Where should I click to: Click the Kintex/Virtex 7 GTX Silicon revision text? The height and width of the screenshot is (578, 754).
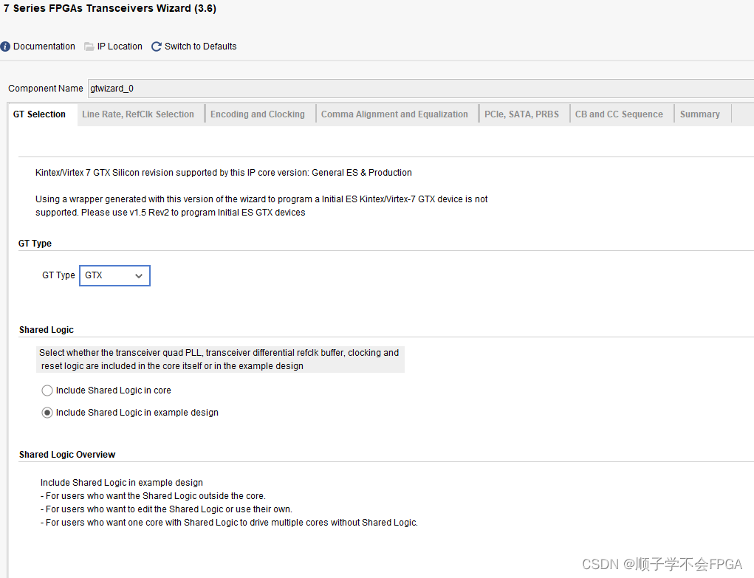pos(224,173)
